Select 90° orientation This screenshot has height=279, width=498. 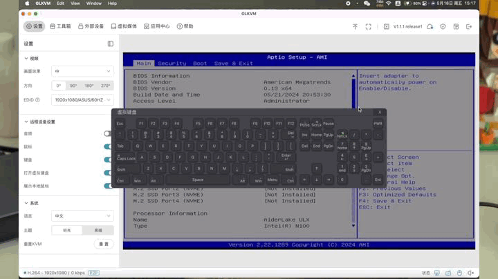tap(73, 86)
